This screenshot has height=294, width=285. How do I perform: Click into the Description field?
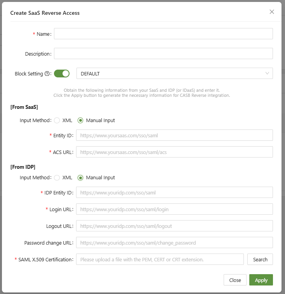[163, 54]
